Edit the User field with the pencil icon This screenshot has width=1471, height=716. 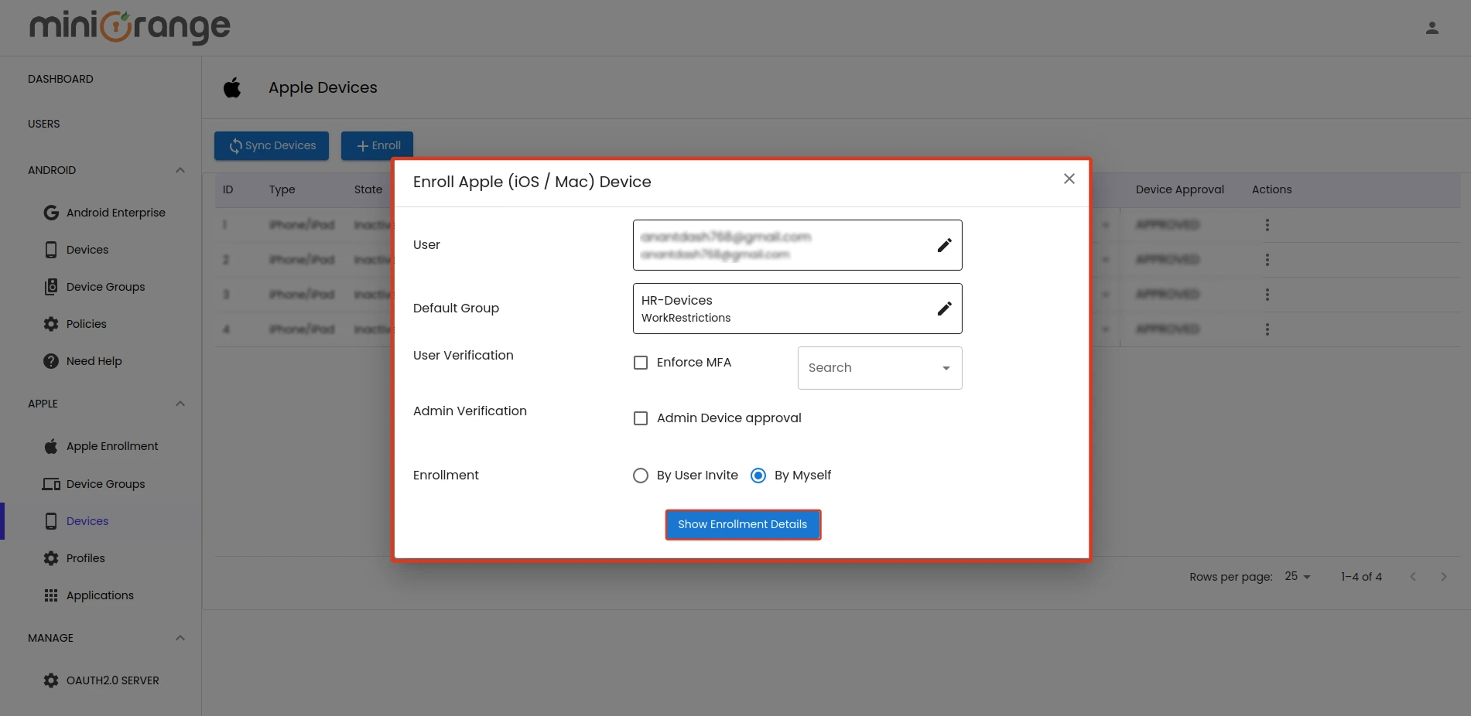(944, 244)
